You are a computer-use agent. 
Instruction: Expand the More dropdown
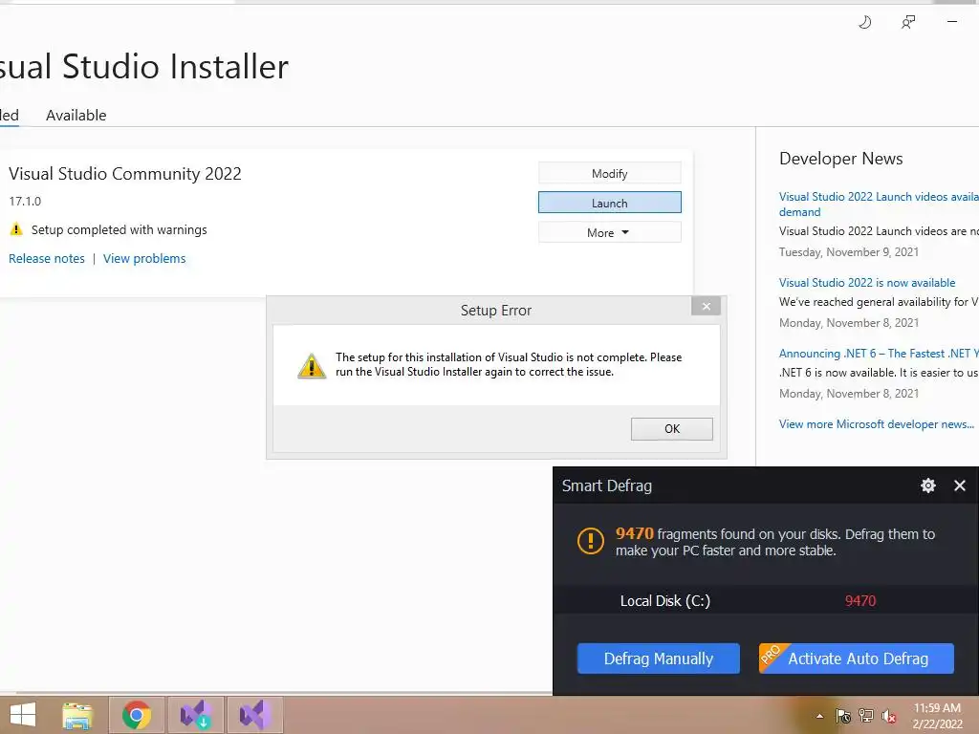(609, 233)
